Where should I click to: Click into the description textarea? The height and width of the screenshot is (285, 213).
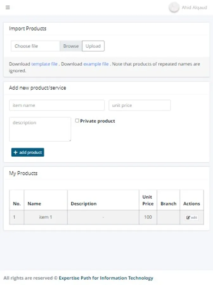pos(40,129)
